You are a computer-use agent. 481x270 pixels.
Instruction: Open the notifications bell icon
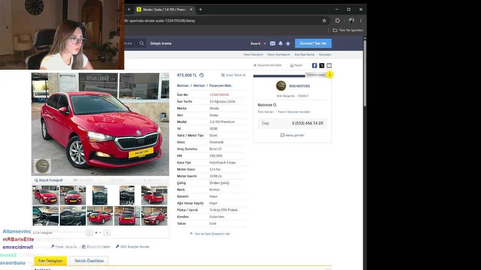pos(280,43)
